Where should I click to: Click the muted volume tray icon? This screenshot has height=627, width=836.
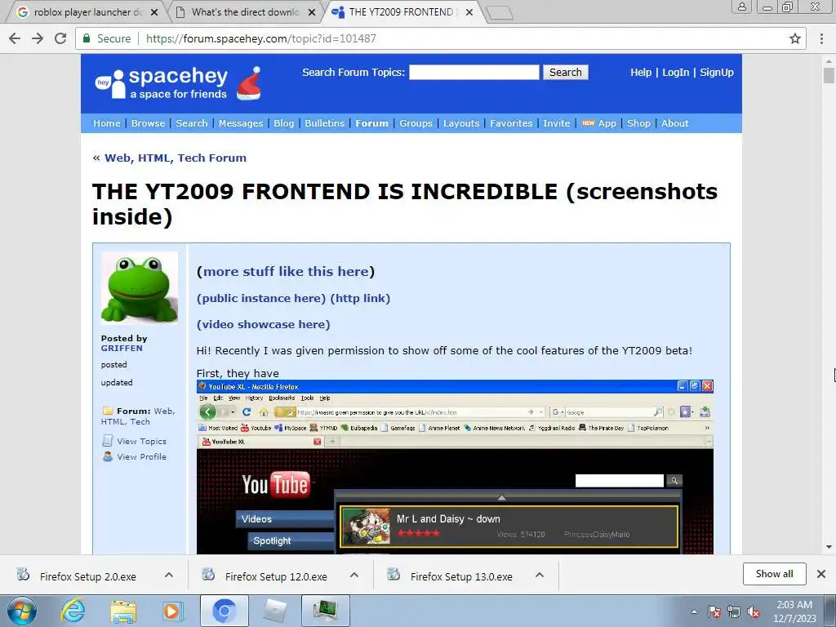tap(754, 612)
